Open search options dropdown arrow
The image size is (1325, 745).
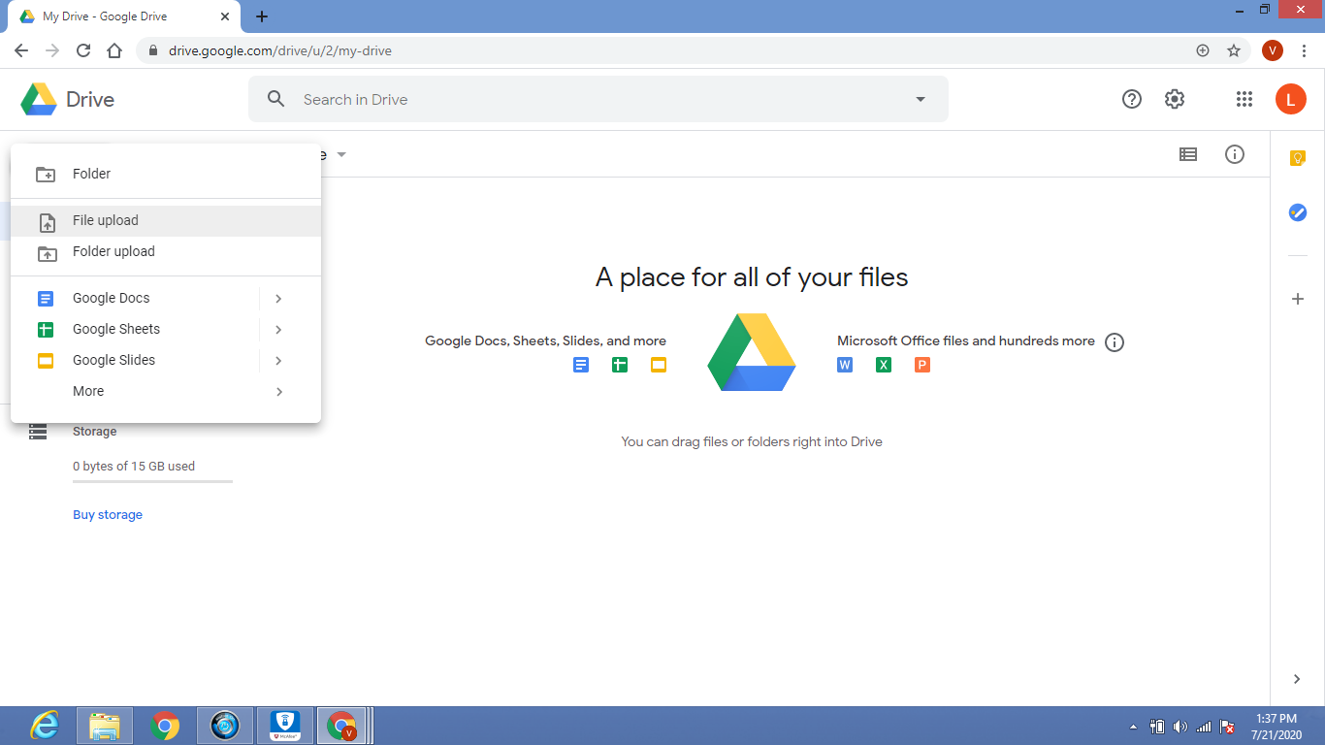pyautogui.click(x=921, y=99)
